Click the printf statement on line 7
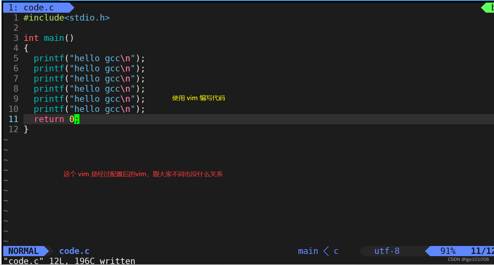The image size is (494, 265). tap(89, 79)
